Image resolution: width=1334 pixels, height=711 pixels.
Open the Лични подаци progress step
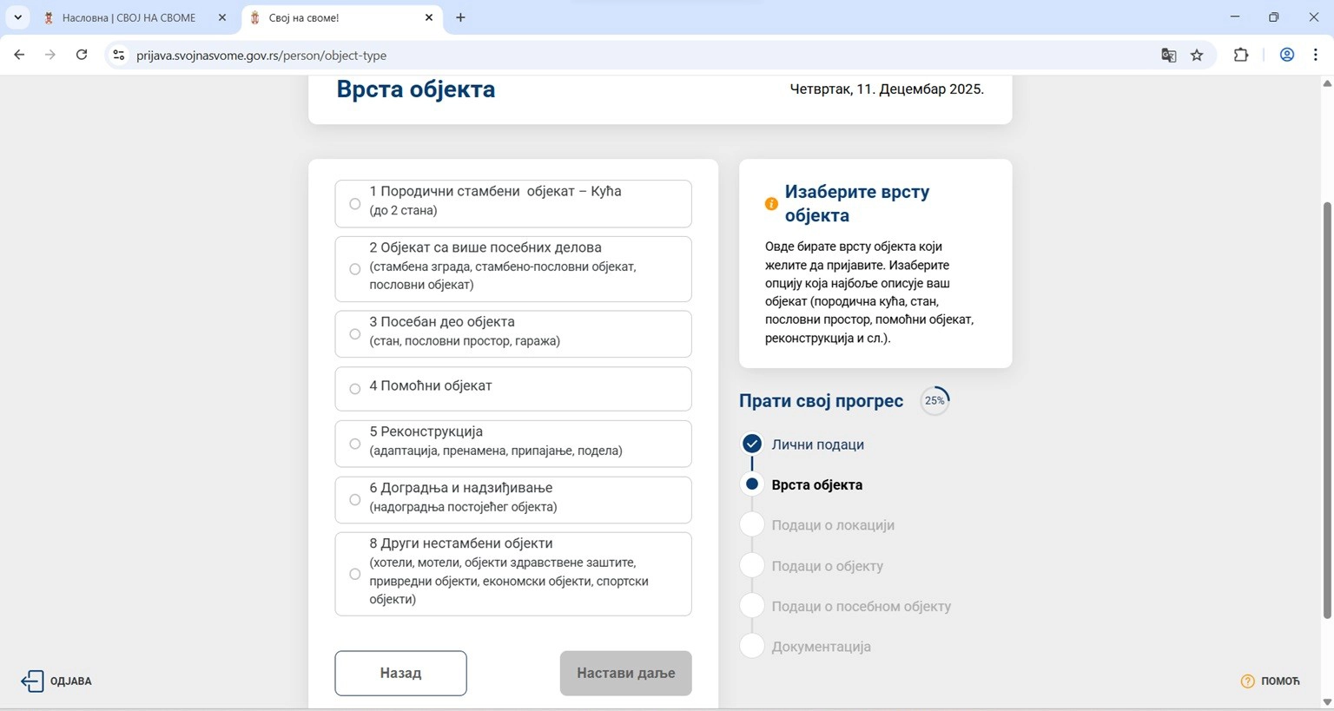click(817, 444)
